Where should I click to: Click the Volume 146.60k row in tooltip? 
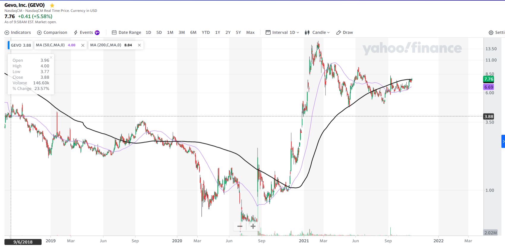coord(31,83)
